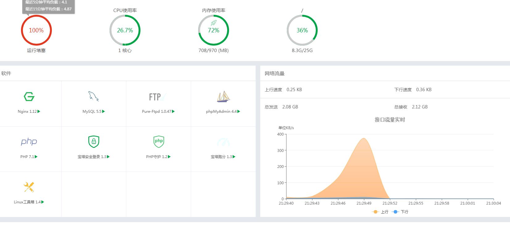Click the MySQL dolphin icon

(x=93, y=96)
